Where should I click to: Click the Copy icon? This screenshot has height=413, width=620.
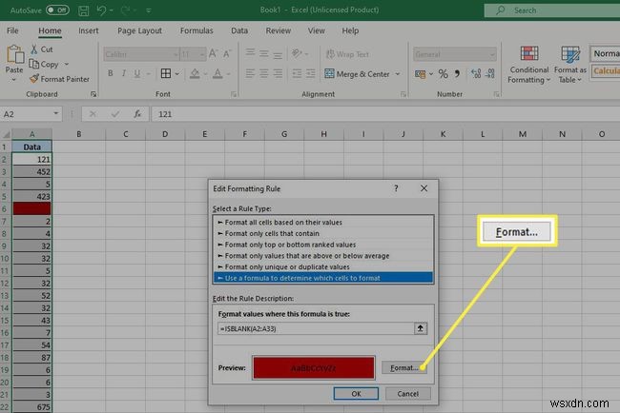34,64
